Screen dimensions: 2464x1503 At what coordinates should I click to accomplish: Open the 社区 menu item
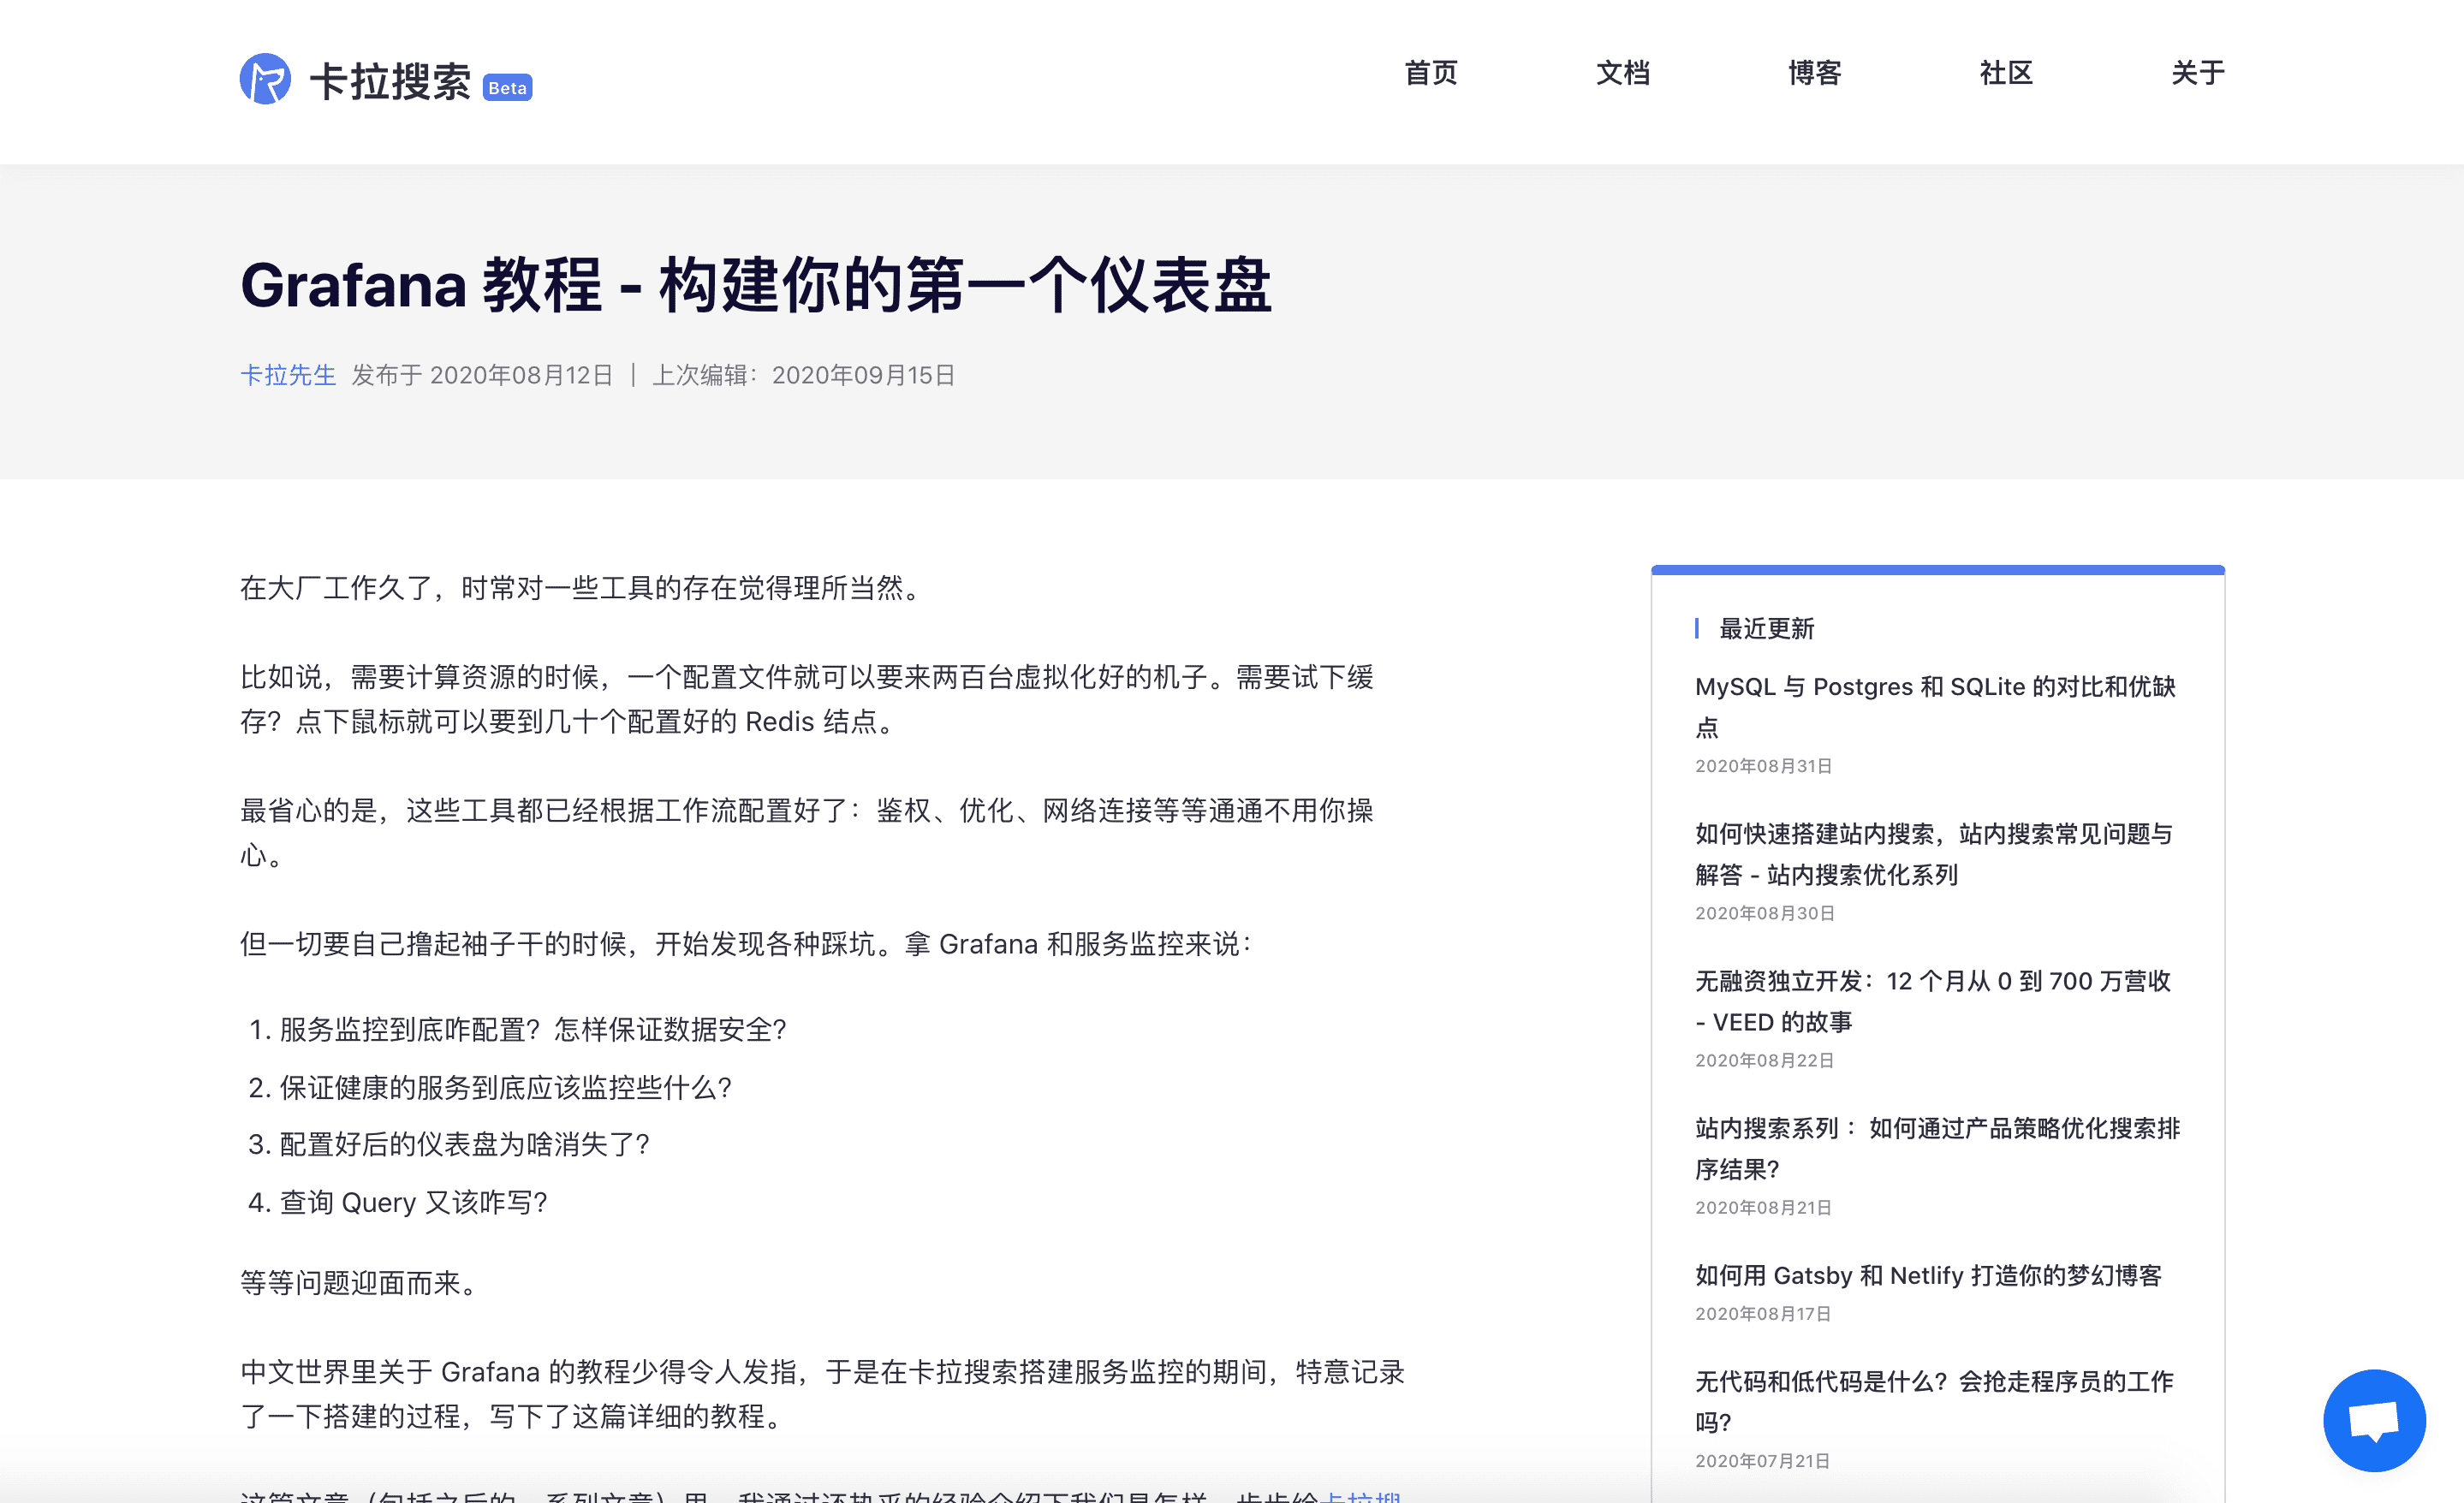[x=2005, y=73]
